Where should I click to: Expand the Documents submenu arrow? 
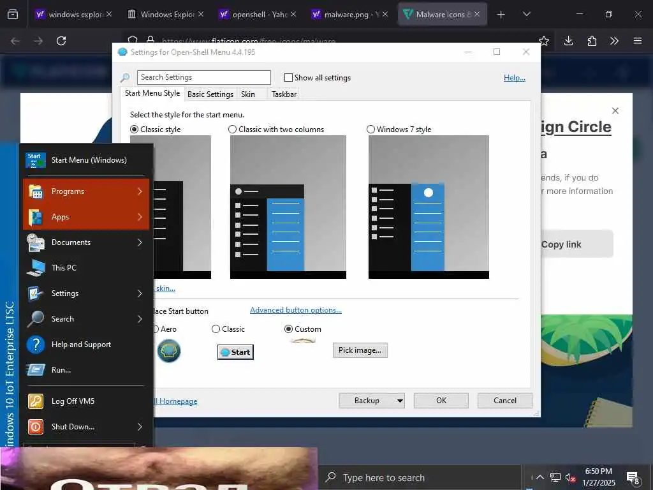[140, 242]
